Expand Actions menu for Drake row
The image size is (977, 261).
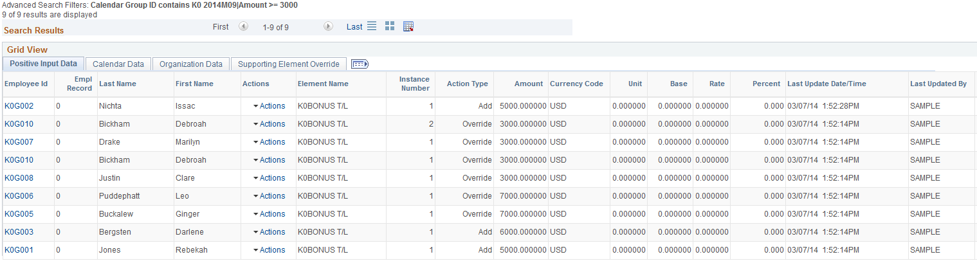pyautogui.click(x=269, y=142)
